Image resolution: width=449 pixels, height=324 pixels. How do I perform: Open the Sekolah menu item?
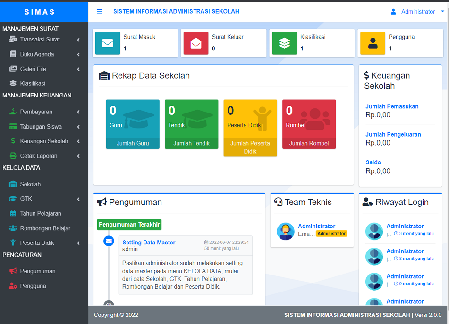[44, 184]
